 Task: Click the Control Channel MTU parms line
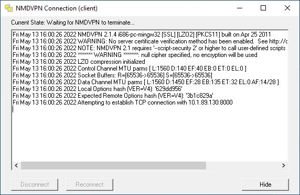click(130, 68)
